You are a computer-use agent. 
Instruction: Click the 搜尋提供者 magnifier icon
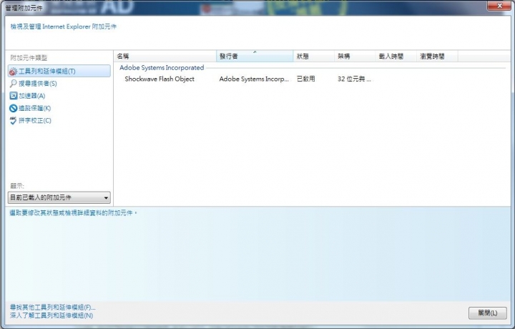click(x=13, y=84)
